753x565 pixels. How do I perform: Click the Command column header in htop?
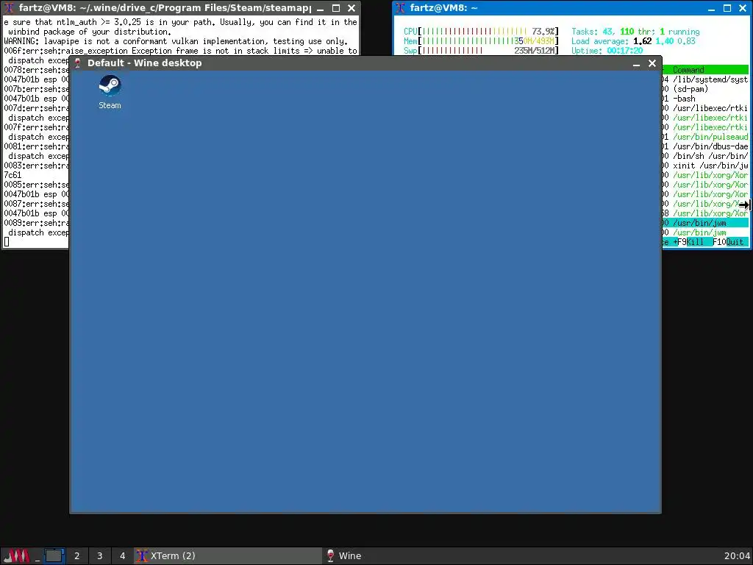[688, 70]
